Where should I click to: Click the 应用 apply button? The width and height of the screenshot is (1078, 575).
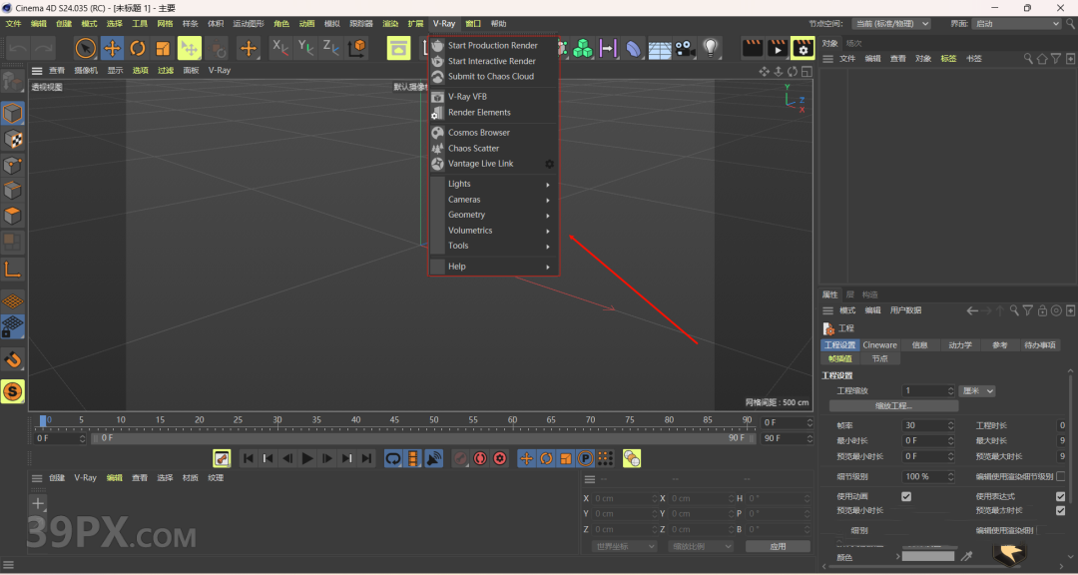(x=778, y=546)
